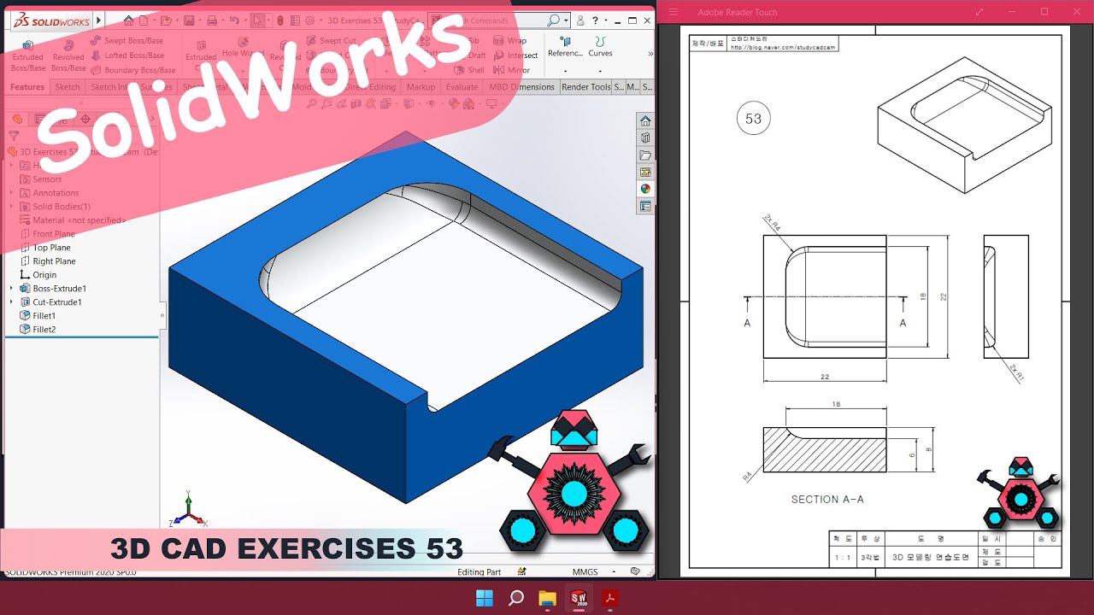The height and width of the screenshot is (615, 1094).
Task: Switch to Adobe Reader taskbar icon
Action: 610,598
